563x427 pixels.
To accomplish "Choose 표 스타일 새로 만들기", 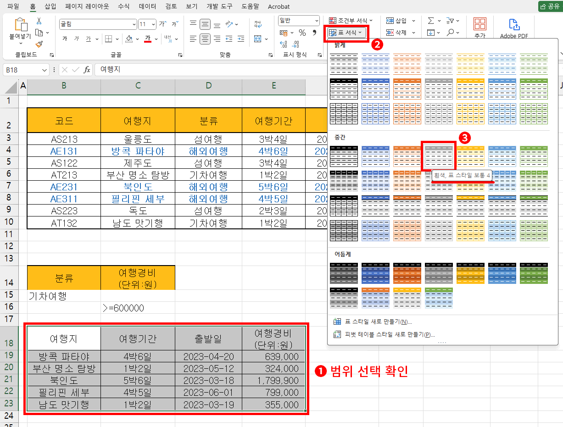I will [373, 322].
